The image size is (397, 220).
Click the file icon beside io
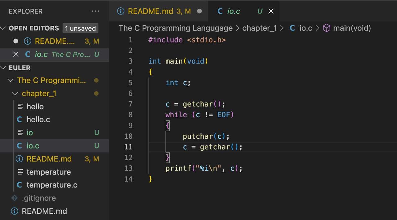point(20,133)
